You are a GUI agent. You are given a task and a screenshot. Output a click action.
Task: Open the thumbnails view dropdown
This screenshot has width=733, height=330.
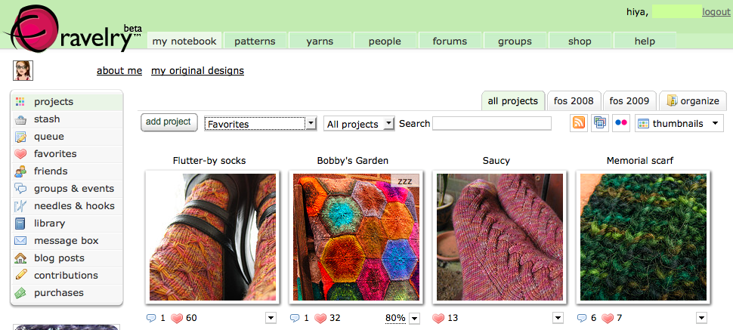coord(679,123)
